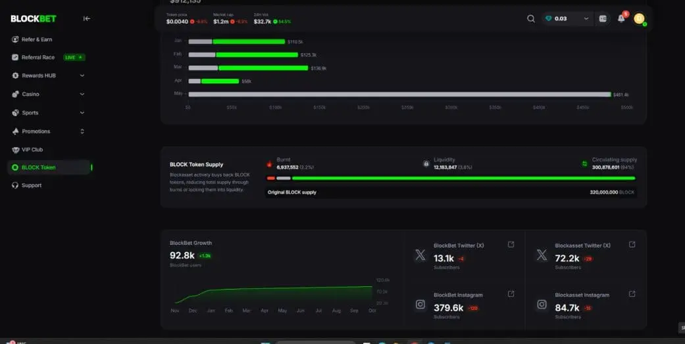Open the wallet icon beside balance
Image resolution: width=685 pixels, height=344 pixels.
point(603,19)
